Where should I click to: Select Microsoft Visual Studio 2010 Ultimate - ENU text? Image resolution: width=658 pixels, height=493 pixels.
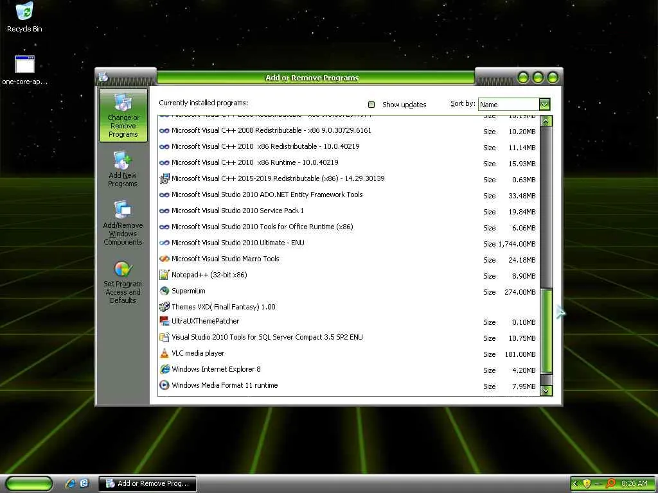click(x=238, y=243)
